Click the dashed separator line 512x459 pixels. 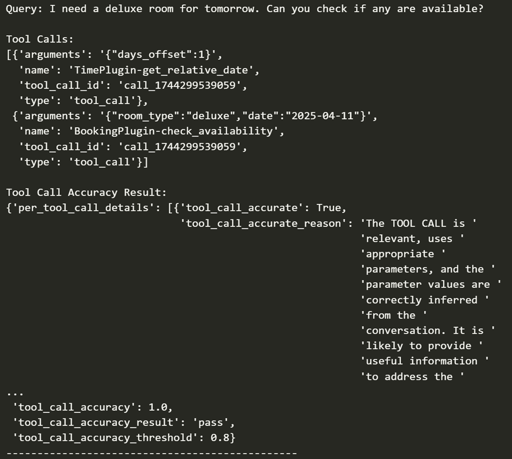(x=152, y=453)
